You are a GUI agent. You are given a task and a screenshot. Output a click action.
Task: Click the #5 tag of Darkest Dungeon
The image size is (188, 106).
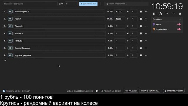click(x=10, y=48)
